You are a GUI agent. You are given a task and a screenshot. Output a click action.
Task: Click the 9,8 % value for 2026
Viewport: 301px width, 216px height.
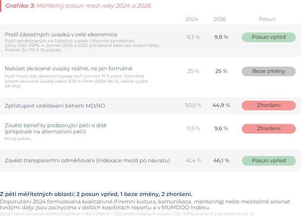(x=221, y=37)
